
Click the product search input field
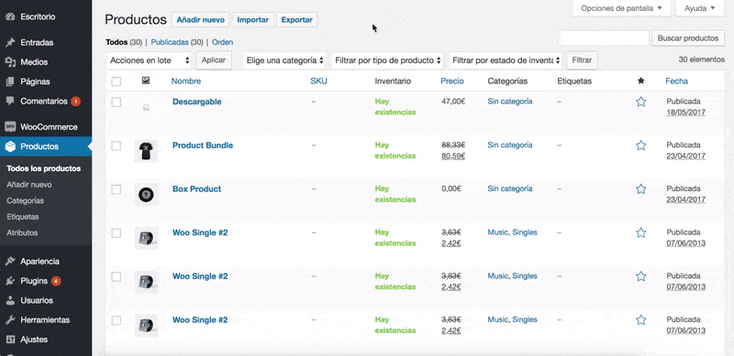[x=604, y=38]
